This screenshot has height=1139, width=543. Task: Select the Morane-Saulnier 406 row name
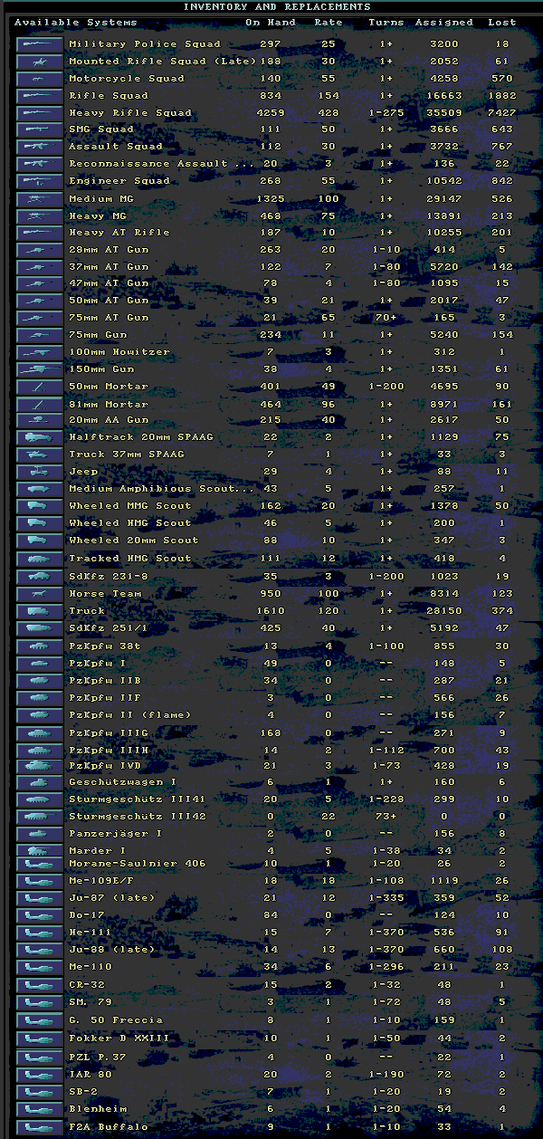(x=138, y=864)
